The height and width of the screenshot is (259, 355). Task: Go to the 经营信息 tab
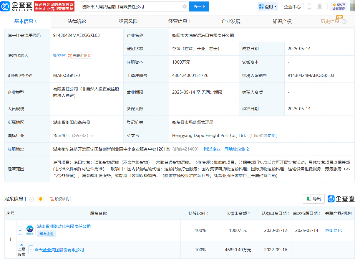[x=179, y=21]
